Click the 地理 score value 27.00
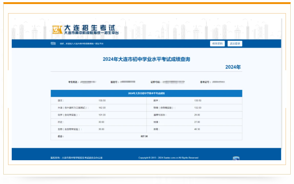The image size is (294, 184). click(197, 122)
